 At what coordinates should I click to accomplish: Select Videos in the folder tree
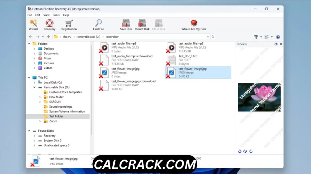point(48,68)
